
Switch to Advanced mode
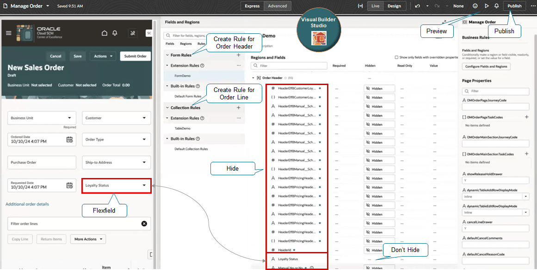(278, 6)
